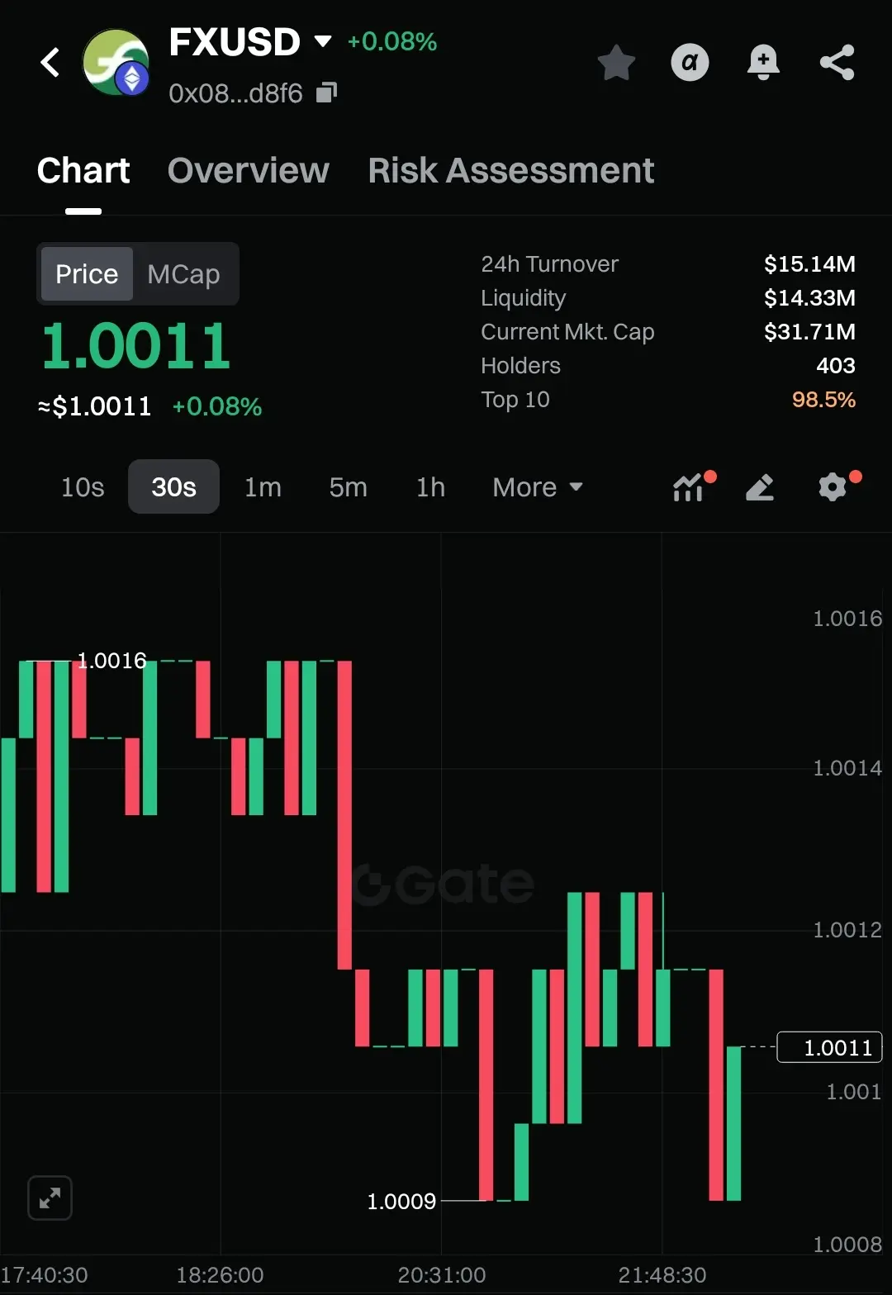Tap the Top 10 value 98.5%
This screenshot has height=1295, width=892.
(823, 400)
